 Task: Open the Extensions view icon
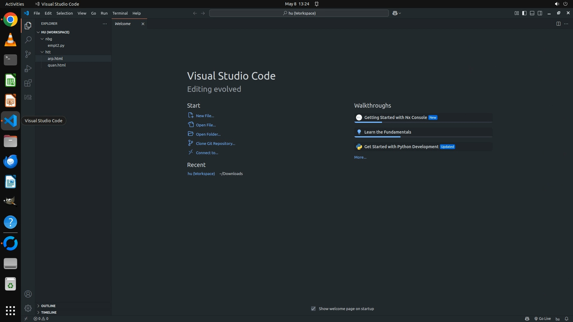(28, 83)
